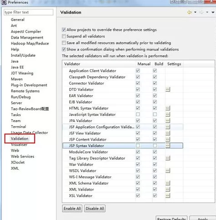Uncheck Manual for War Validator
Viewport: 216px width, 220px height.
click(x=138, y=164)
